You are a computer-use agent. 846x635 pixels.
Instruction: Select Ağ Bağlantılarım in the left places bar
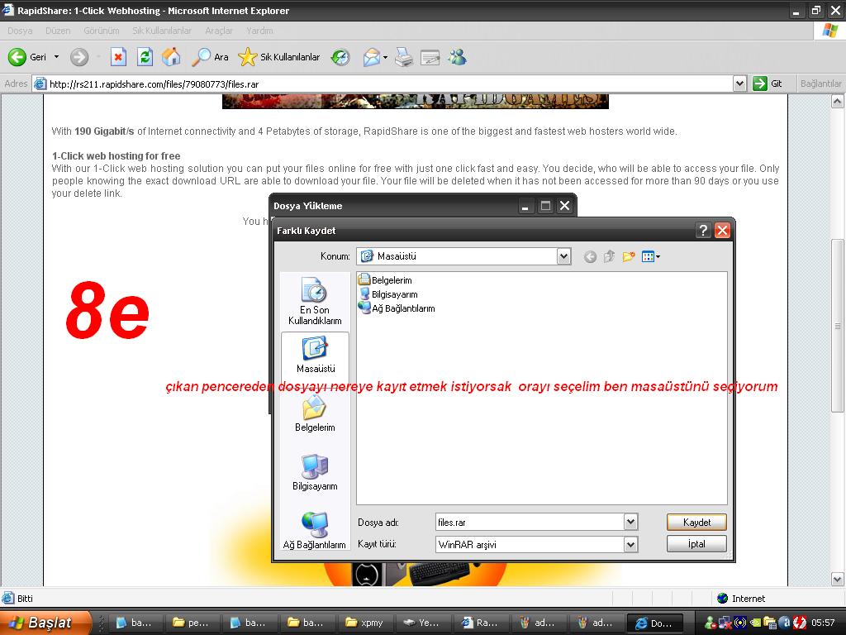coord(315,531)
